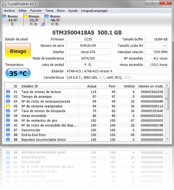
Task: Click the Umbral column header
Action: point(126,86)
